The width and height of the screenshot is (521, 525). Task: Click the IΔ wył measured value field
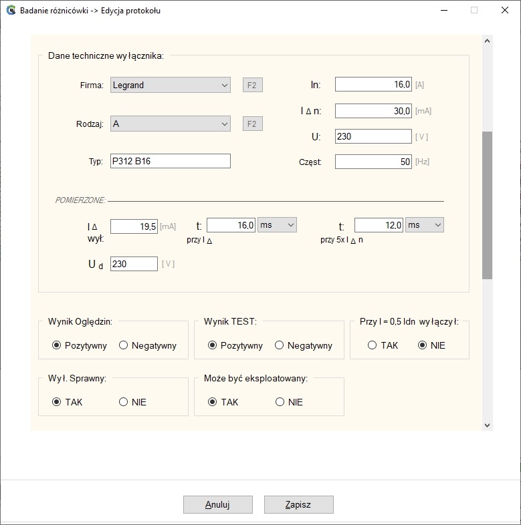(134, 226)
